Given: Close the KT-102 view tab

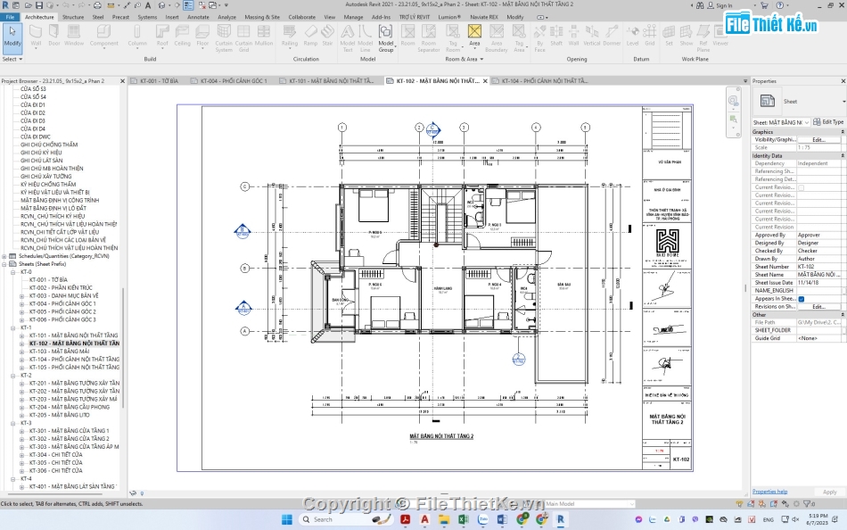Looking at the screenshot, I should tap(485, 81).
